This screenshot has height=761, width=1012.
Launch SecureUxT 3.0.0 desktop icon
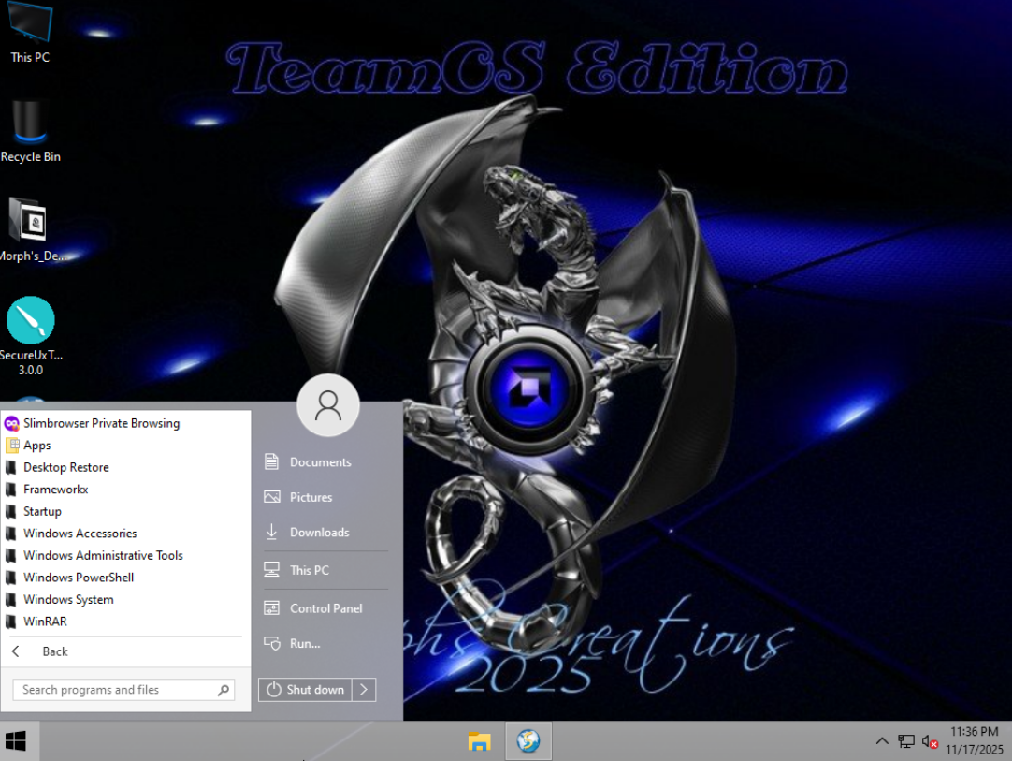(x=30, y=336)
